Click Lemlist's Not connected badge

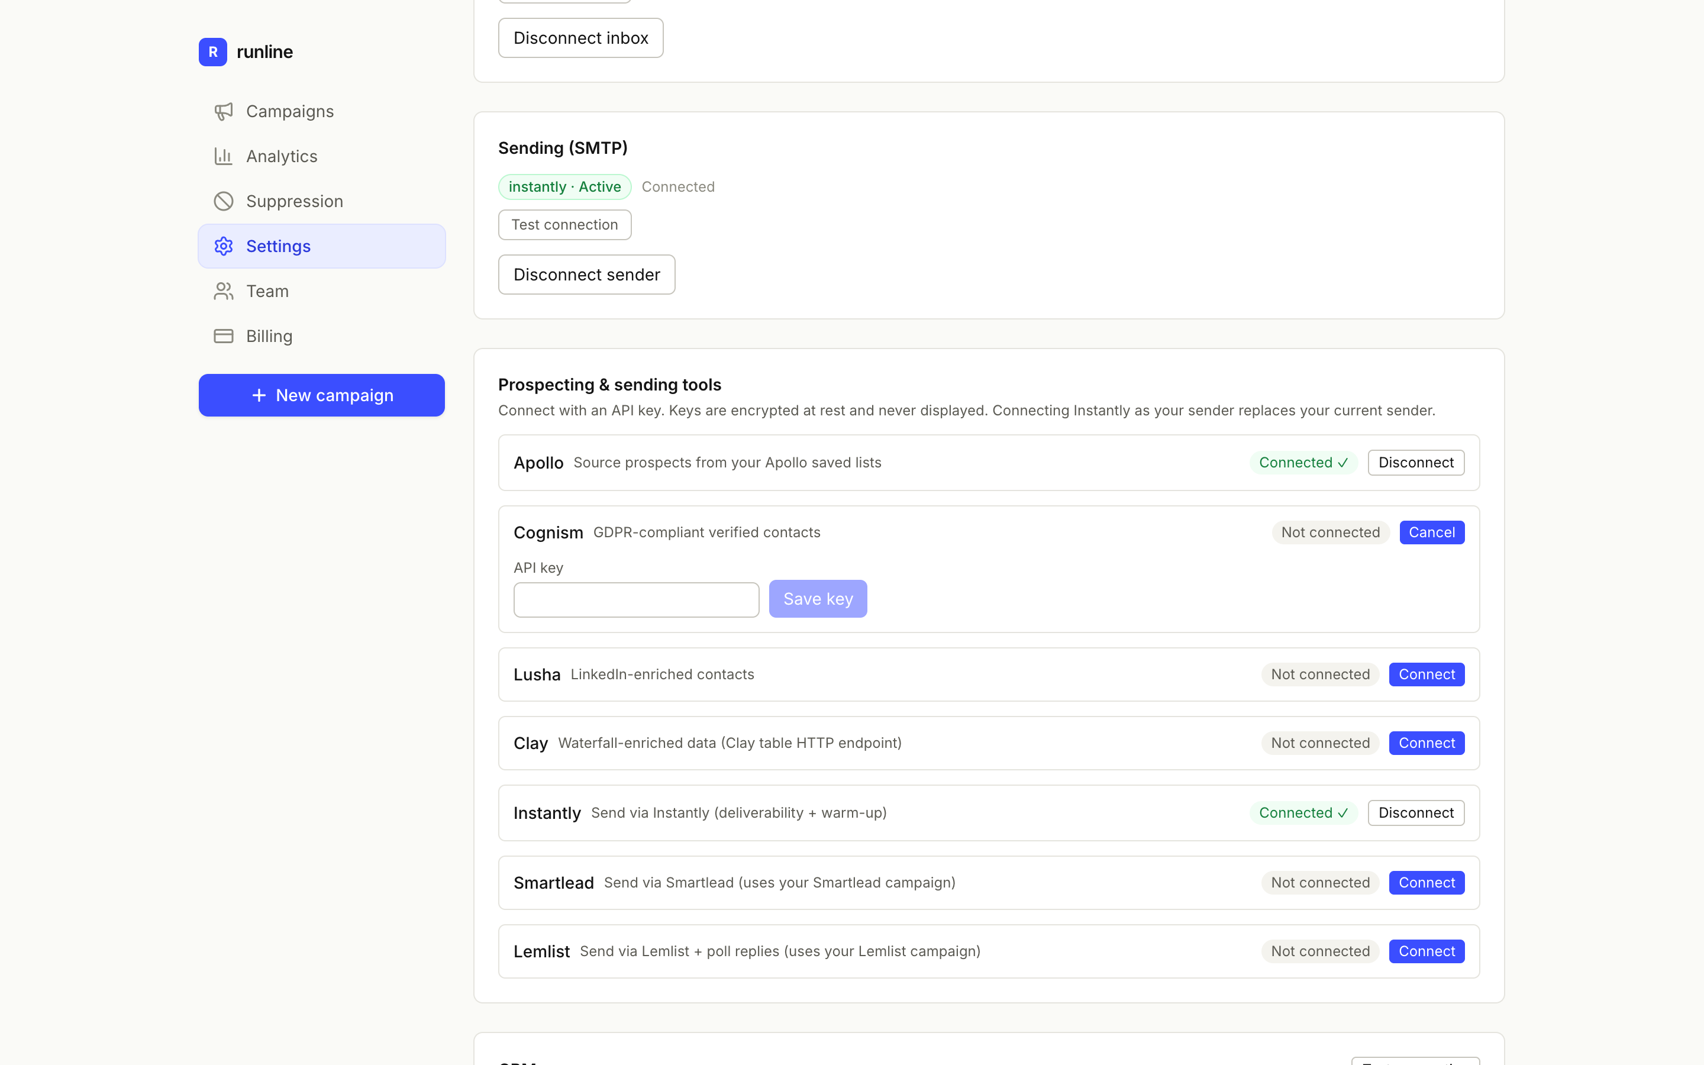click(1320, 951)
